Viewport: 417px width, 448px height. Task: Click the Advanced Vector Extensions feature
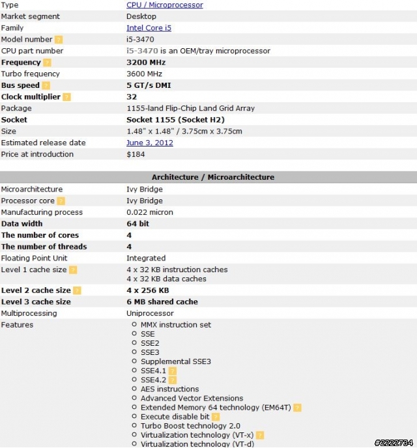[192, 399]
